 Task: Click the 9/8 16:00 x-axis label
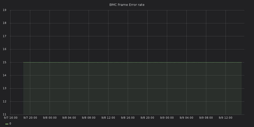(128, 118)
